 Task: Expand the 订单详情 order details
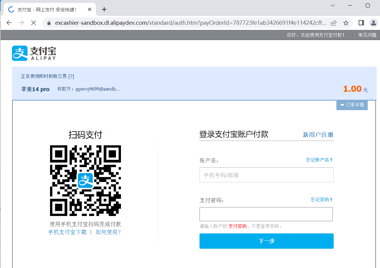coord(352,105)
